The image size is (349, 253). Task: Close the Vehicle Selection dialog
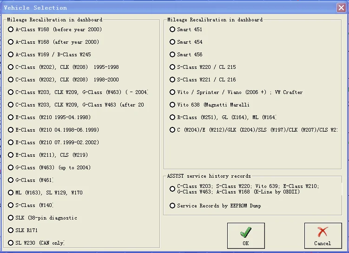(x=341, y=8)
